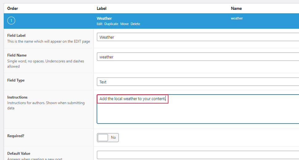The image size is (299, 160).
Task: Click the 'Instructions for authors' description text
Action: point(46,105)
